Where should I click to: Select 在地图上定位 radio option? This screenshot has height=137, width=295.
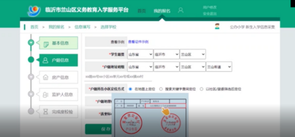click(130, 89)
